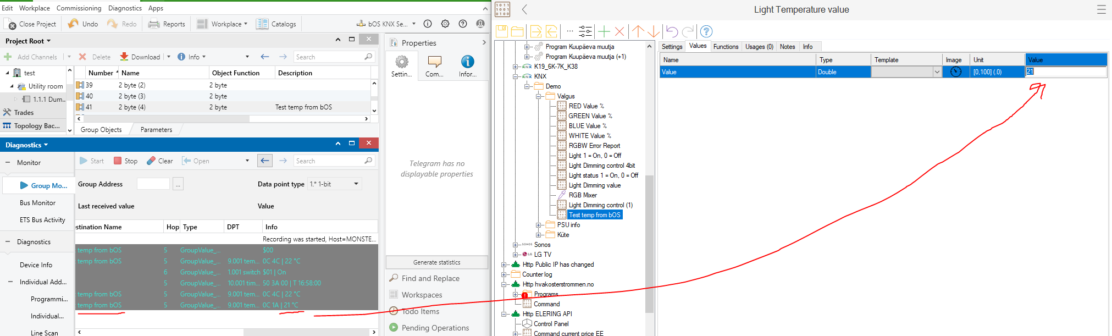Screen dimensions: 1112x336
Task: Expand the PSU info folder
Action: 539,225
